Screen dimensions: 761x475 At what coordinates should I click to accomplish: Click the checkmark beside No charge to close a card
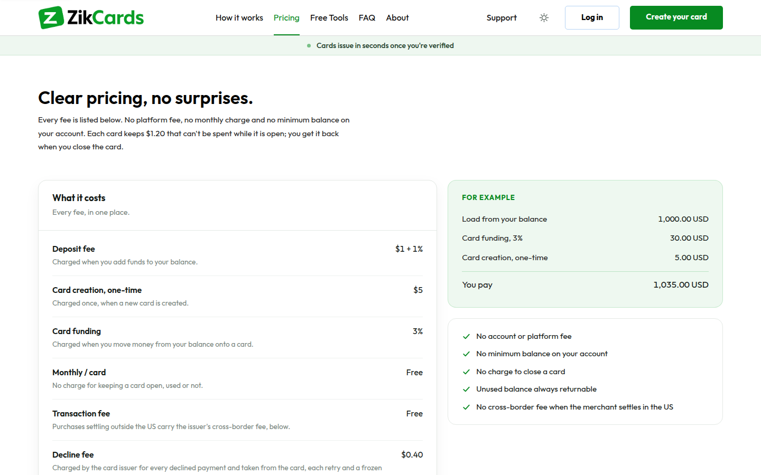tap(466, 372)
